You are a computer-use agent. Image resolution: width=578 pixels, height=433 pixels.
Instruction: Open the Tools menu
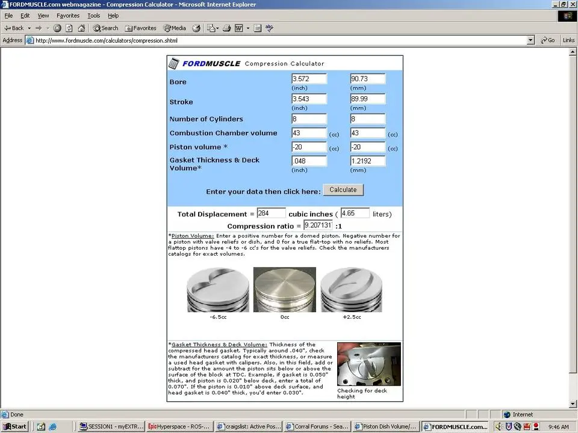(x=94, y=16)
